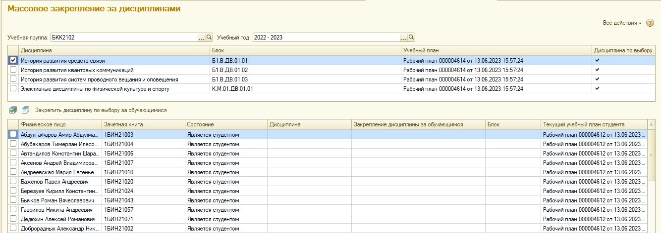
Task: Click magnifier icon next to Учебная группа field
Action: [209, 37]
